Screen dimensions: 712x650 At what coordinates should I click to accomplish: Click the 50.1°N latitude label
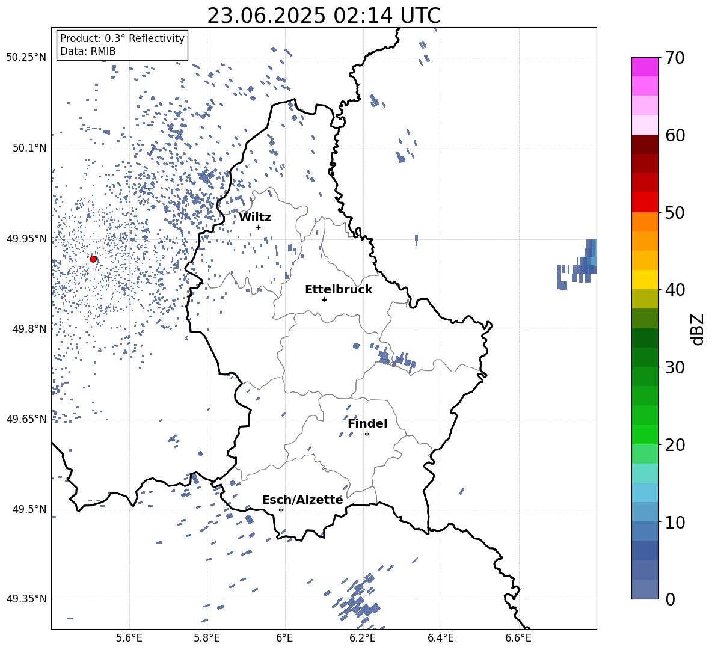point(29,148)
